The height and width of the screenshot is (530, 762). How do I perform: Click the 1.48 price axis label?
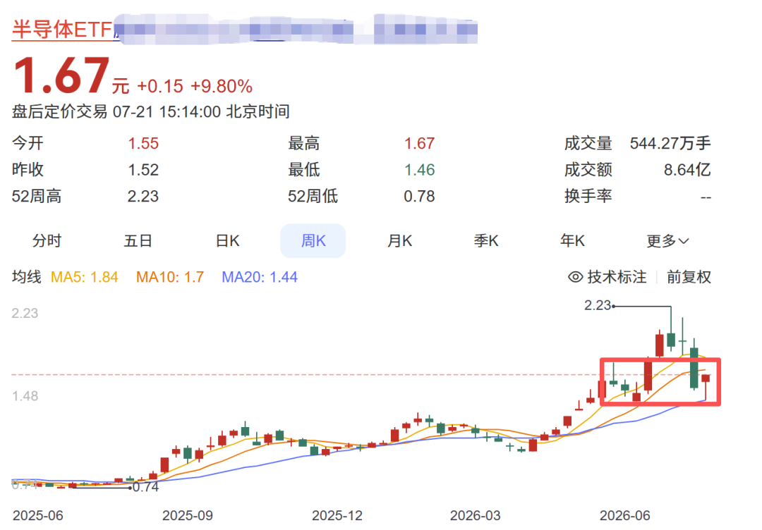25,396
